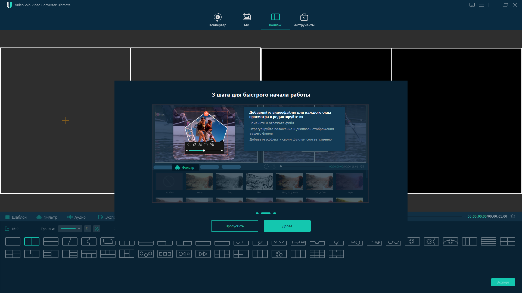The image size is (522, 293).
Task: Open the Инструменты toolbox
Action: [304, 20]
